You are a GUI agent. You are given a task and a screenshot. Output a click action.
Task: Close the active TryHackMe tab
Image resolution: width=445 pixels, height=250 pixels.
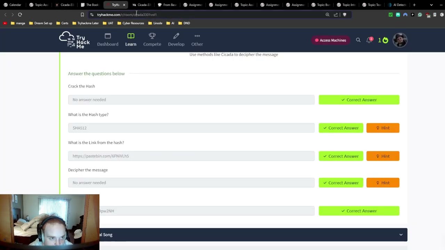pyautogui.click(x=124, y=5)
